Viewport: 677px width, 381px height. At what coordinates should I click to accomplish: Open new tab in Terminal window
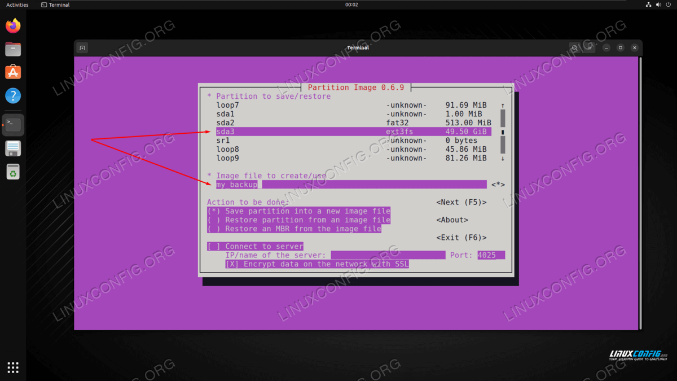82,48
